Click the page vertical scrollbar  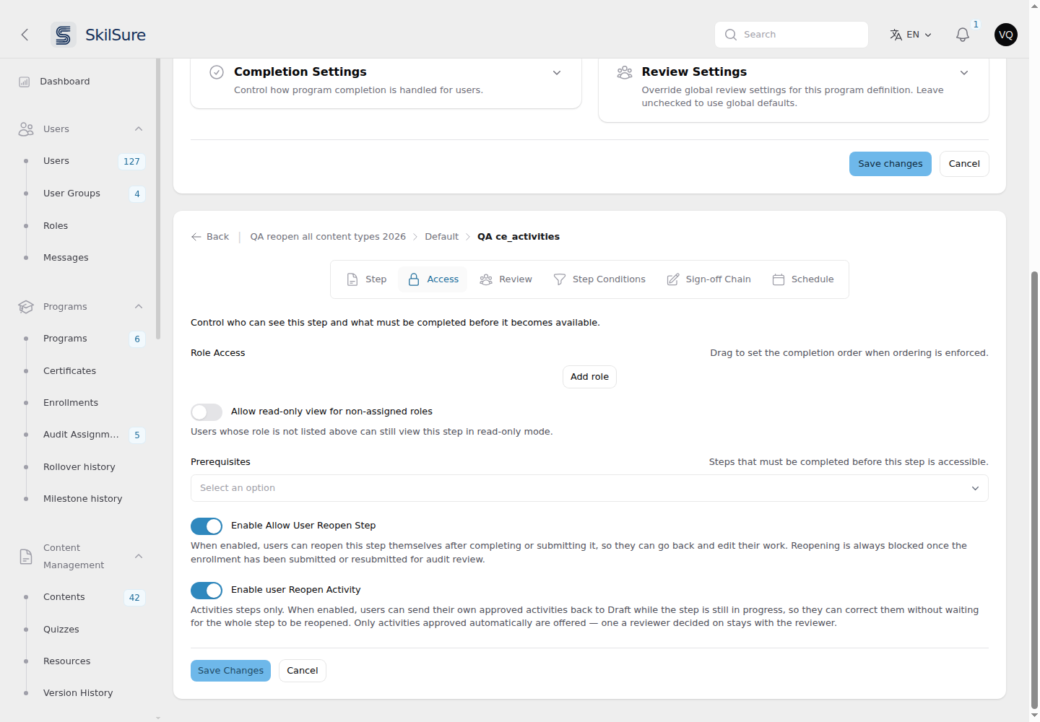(1034, 491)
